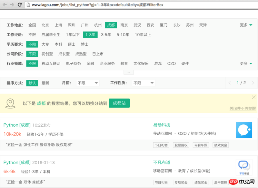The image size is (258, 188).
Task: Go to next results page arrow
Action: (253, 83)
